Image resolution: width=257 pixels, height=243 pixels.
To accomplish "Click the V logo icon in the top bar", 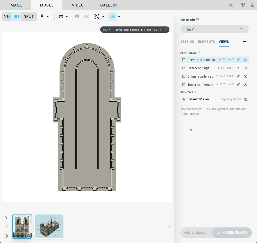I will pos(243,5).
